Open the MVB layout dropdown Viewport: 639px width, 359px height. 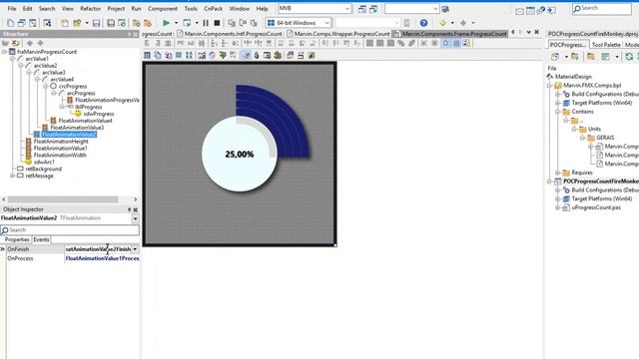coord(347,8)
